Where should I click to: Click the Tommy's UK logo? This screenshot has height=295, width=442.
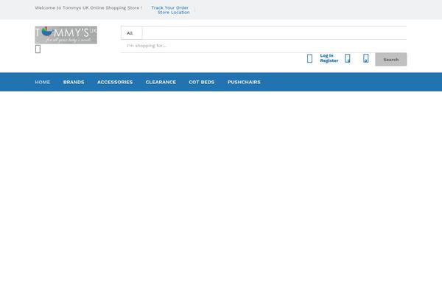pos(66,35)
